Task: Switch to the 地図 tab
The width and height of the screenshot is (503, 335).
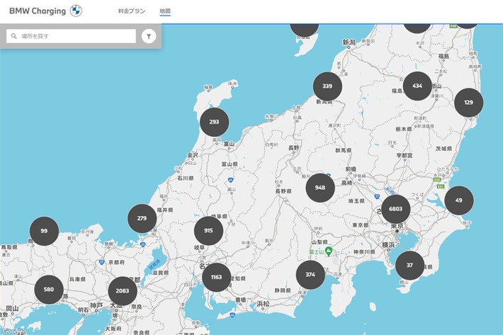Action: 165,11
